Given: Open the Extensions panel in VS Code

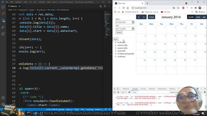Looking at the screenshot, I should click(x=3, y=34).
